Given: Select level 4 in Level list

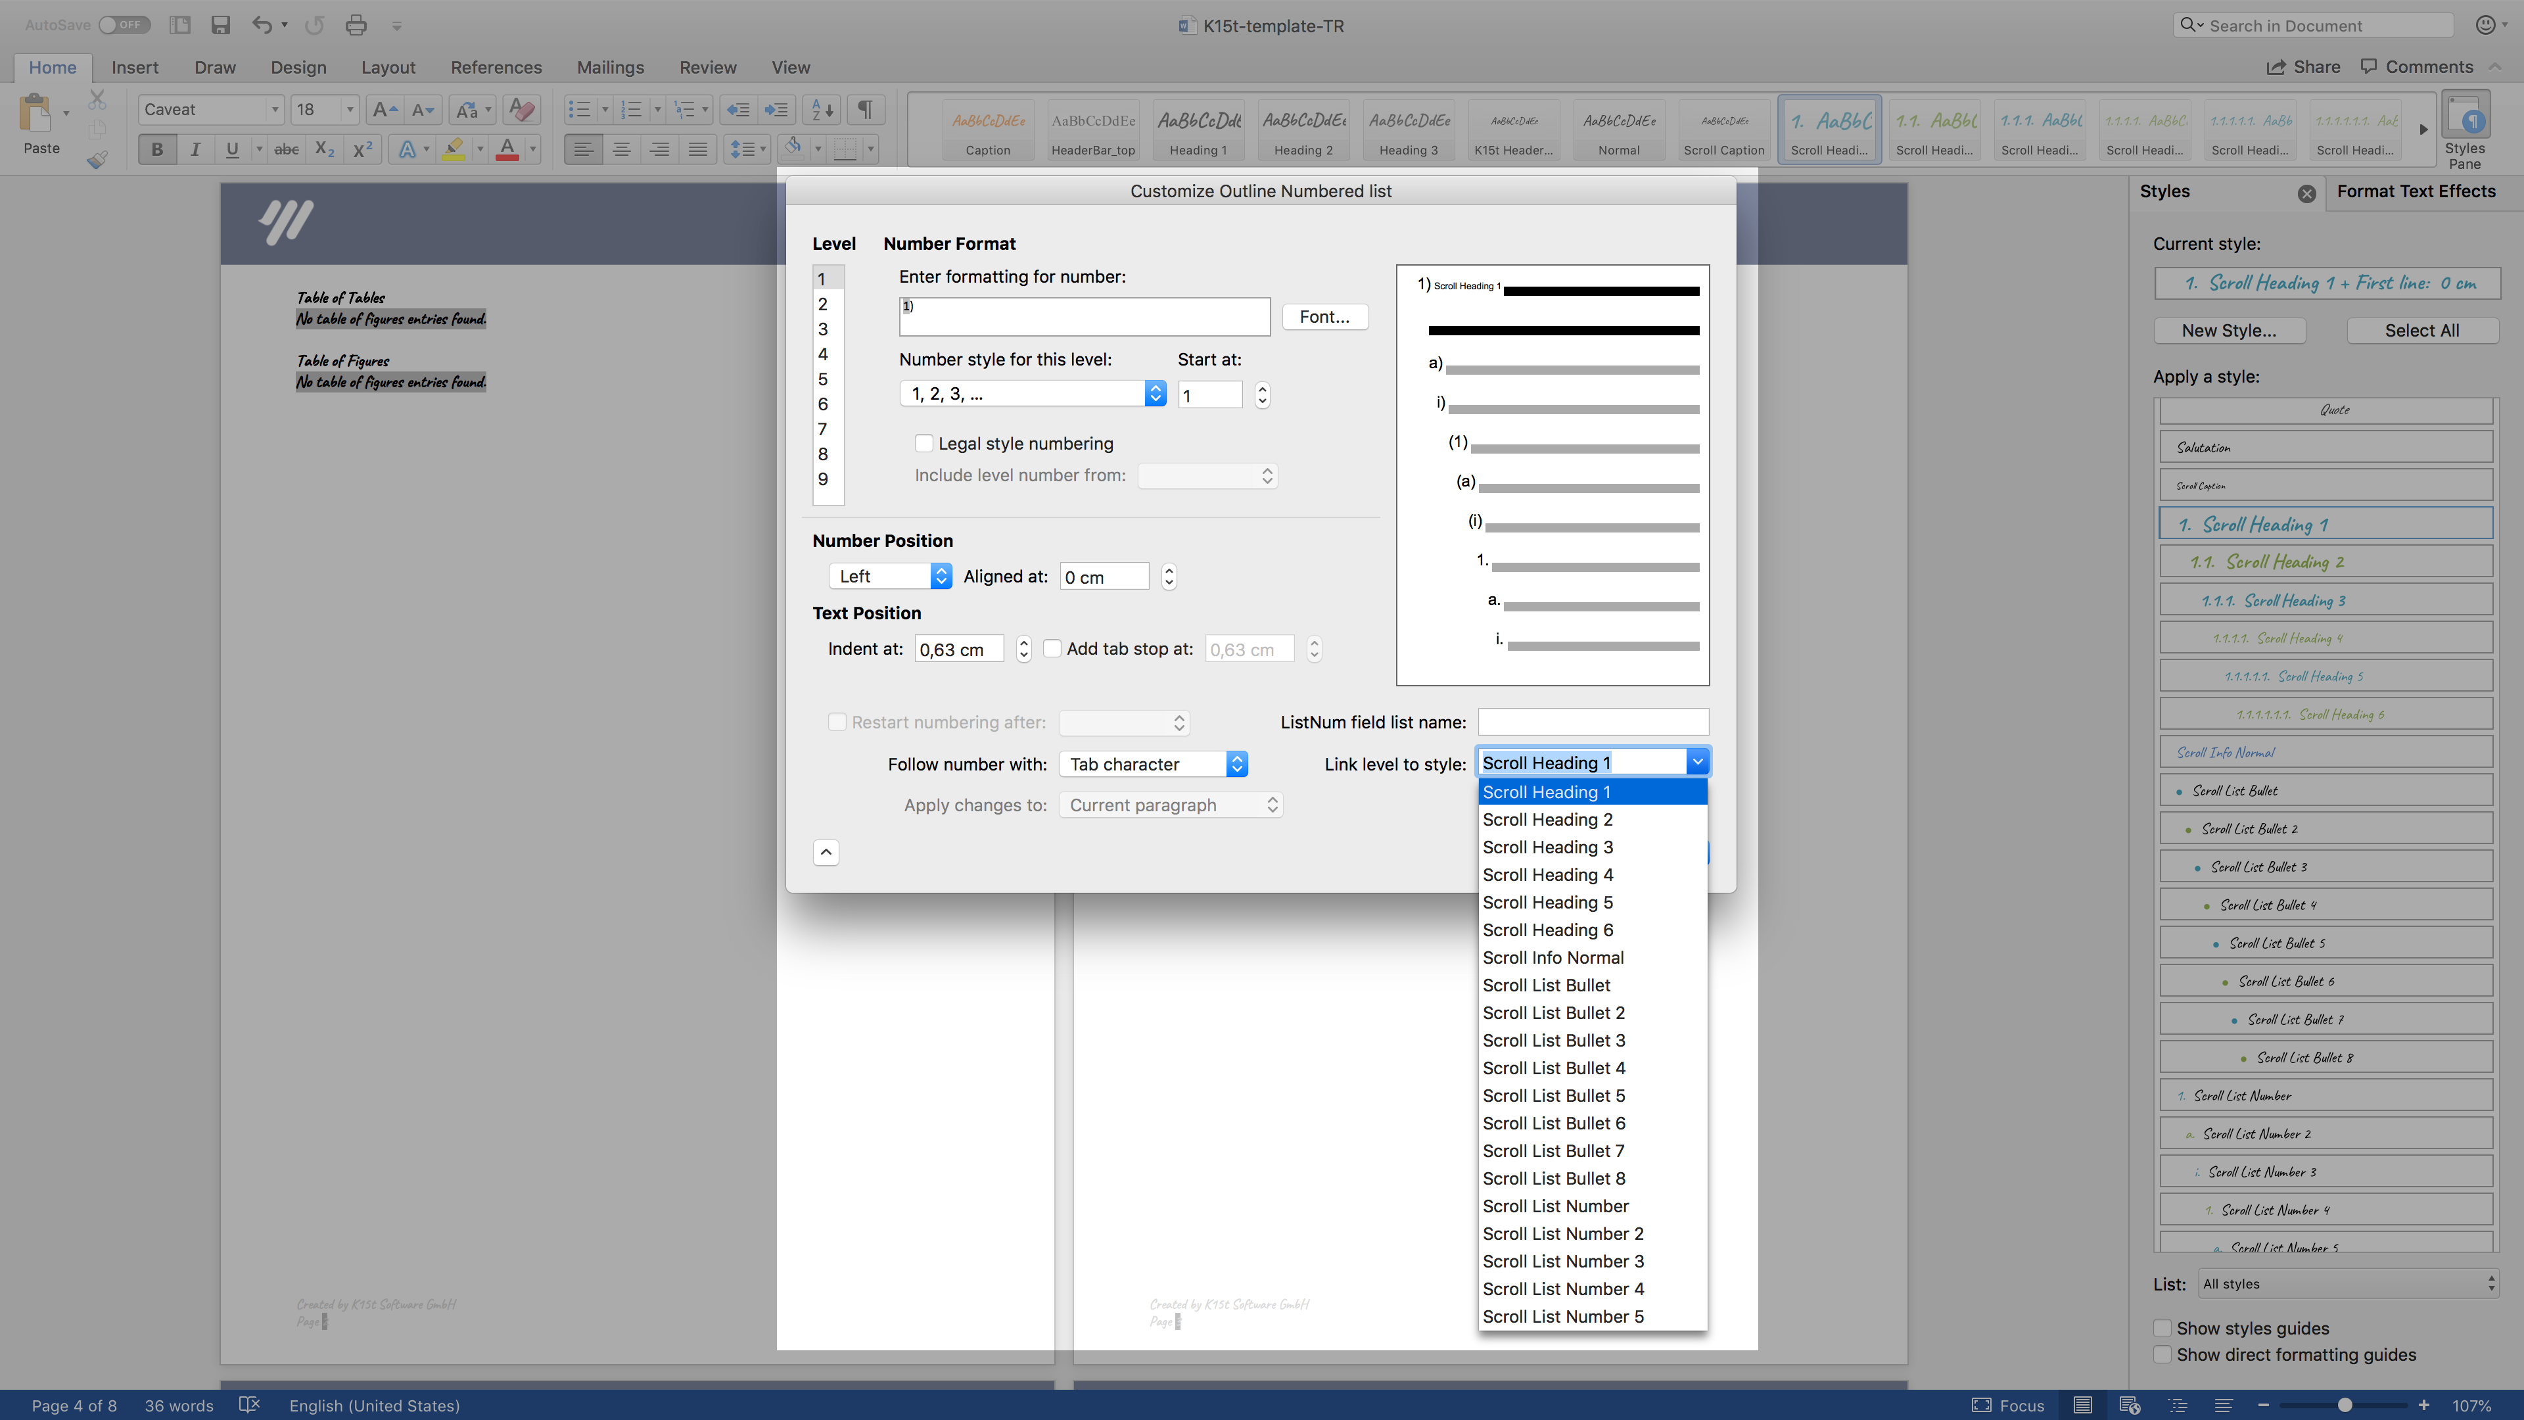Looking at the screenshot, I should (823, 354).
